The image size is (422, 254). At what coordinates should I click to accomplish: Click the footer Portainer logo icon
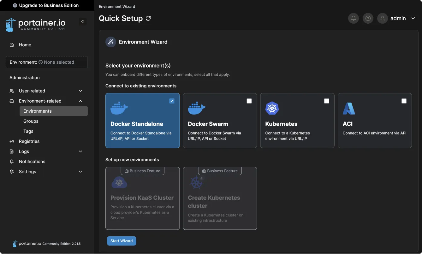pos(15,244)
